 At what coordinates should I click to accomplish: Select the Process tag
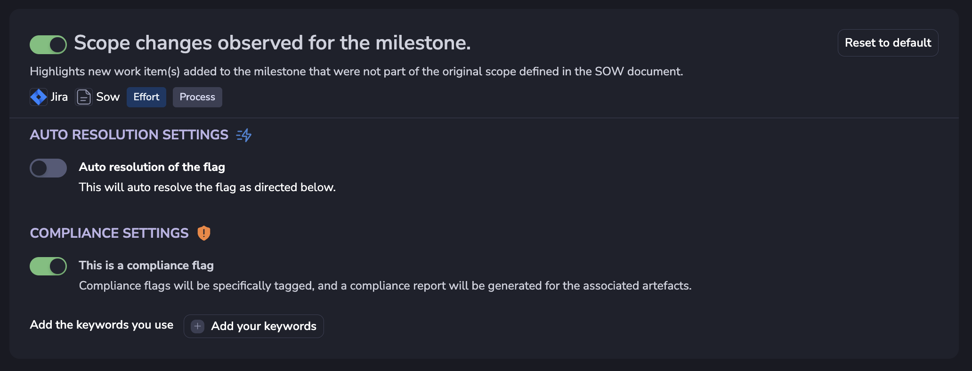coord(197,97)
